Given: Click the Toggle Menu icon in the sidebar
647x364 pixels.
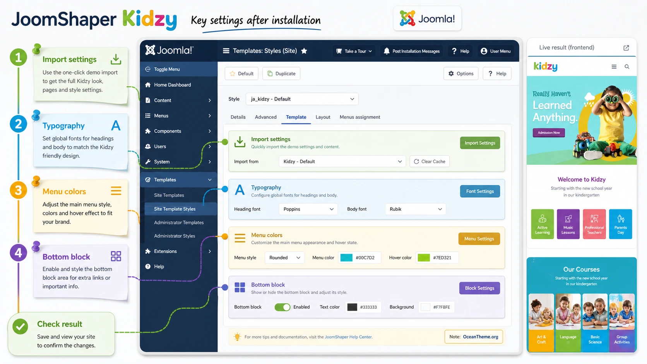Looking at the screenshot, I should pyautogui.click(x=148, y=69).
